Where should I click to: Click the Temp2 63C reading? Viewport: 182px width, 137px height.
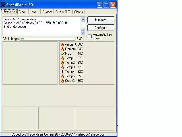click(x=74, y=63)
